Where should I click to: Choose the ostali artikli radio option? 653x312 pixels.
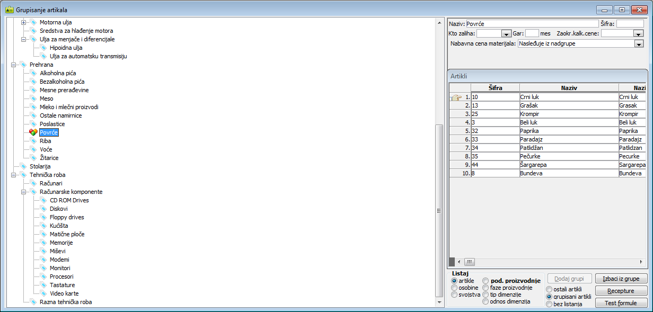coord(549,289)
